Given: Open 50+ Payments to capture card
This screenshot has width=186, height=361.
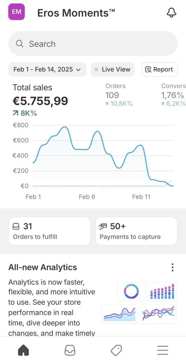Looking at the screenshot, I should click(x=136, y=231).
